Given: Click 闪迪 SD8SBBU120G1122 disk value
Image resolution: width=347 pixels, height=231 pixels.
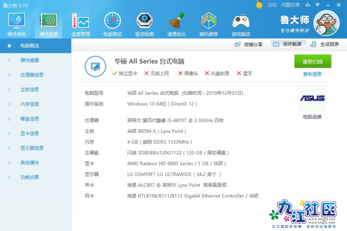Looking at the screenshot, I should tap(178, 153).
